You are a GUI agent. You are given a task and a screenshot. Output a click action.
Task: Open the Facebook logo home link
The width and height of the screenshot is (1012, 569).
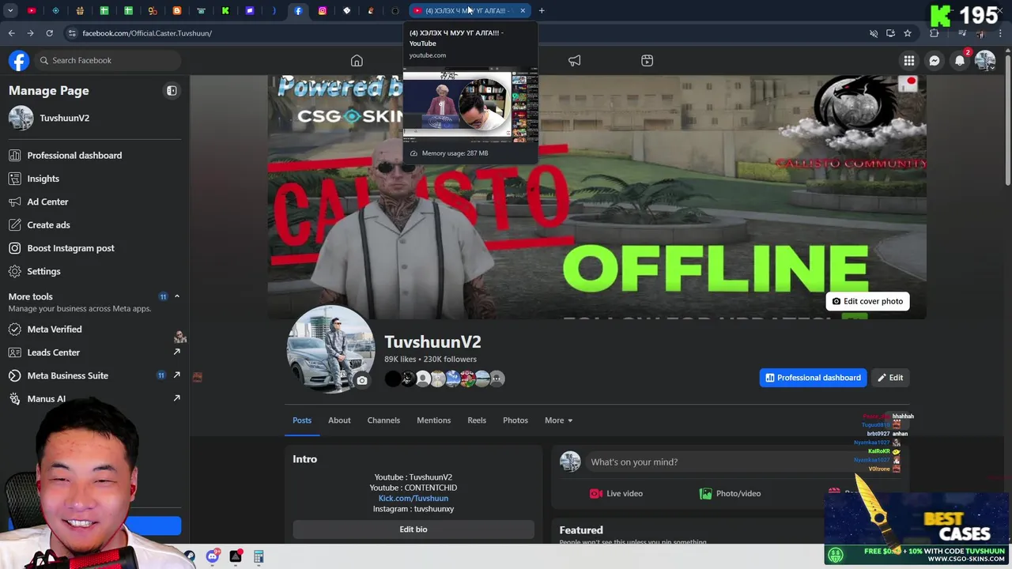click(x=19, y=61)
